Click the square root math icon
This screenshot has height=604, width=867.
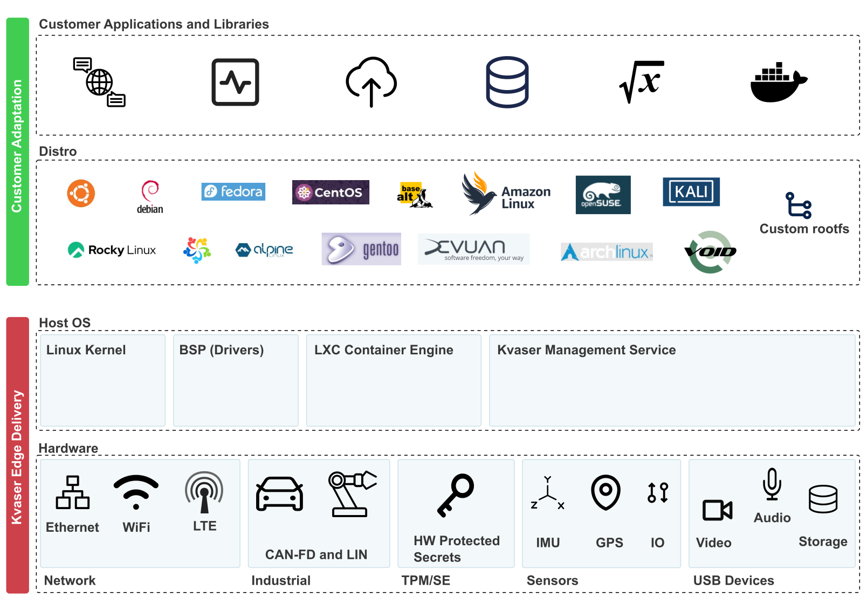point(641,82)
